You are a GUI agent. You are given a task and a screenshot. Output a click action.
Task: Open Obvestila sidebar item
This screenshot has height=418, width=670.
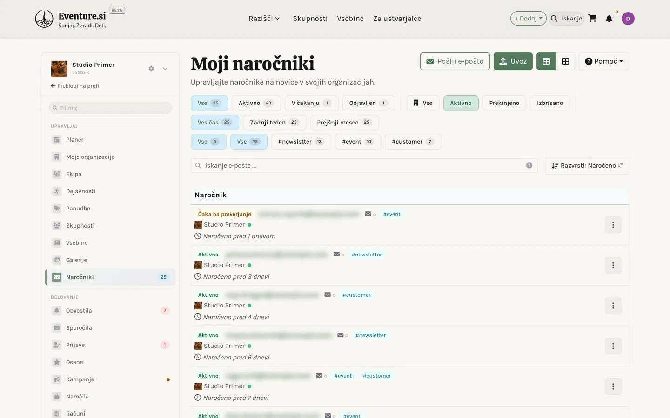pyautogui.click(x=110, y=311)
